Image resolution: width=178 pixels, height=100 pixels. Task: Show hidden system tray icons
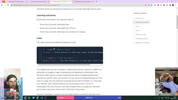(156, 98)
